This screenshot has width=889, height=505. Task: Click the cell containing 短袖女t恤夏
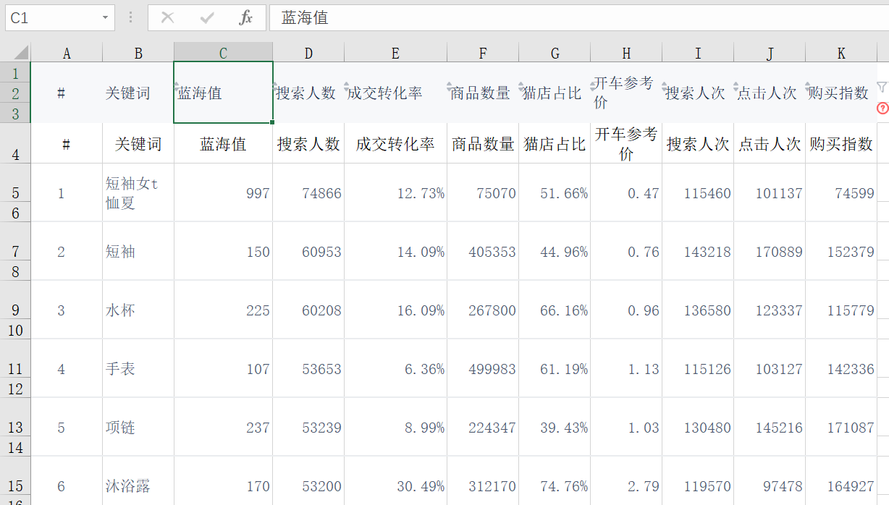click(138, 193)
